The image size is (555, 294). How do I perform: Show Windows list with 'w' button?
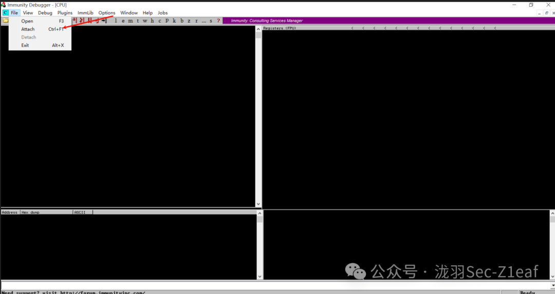click(145, 21)
